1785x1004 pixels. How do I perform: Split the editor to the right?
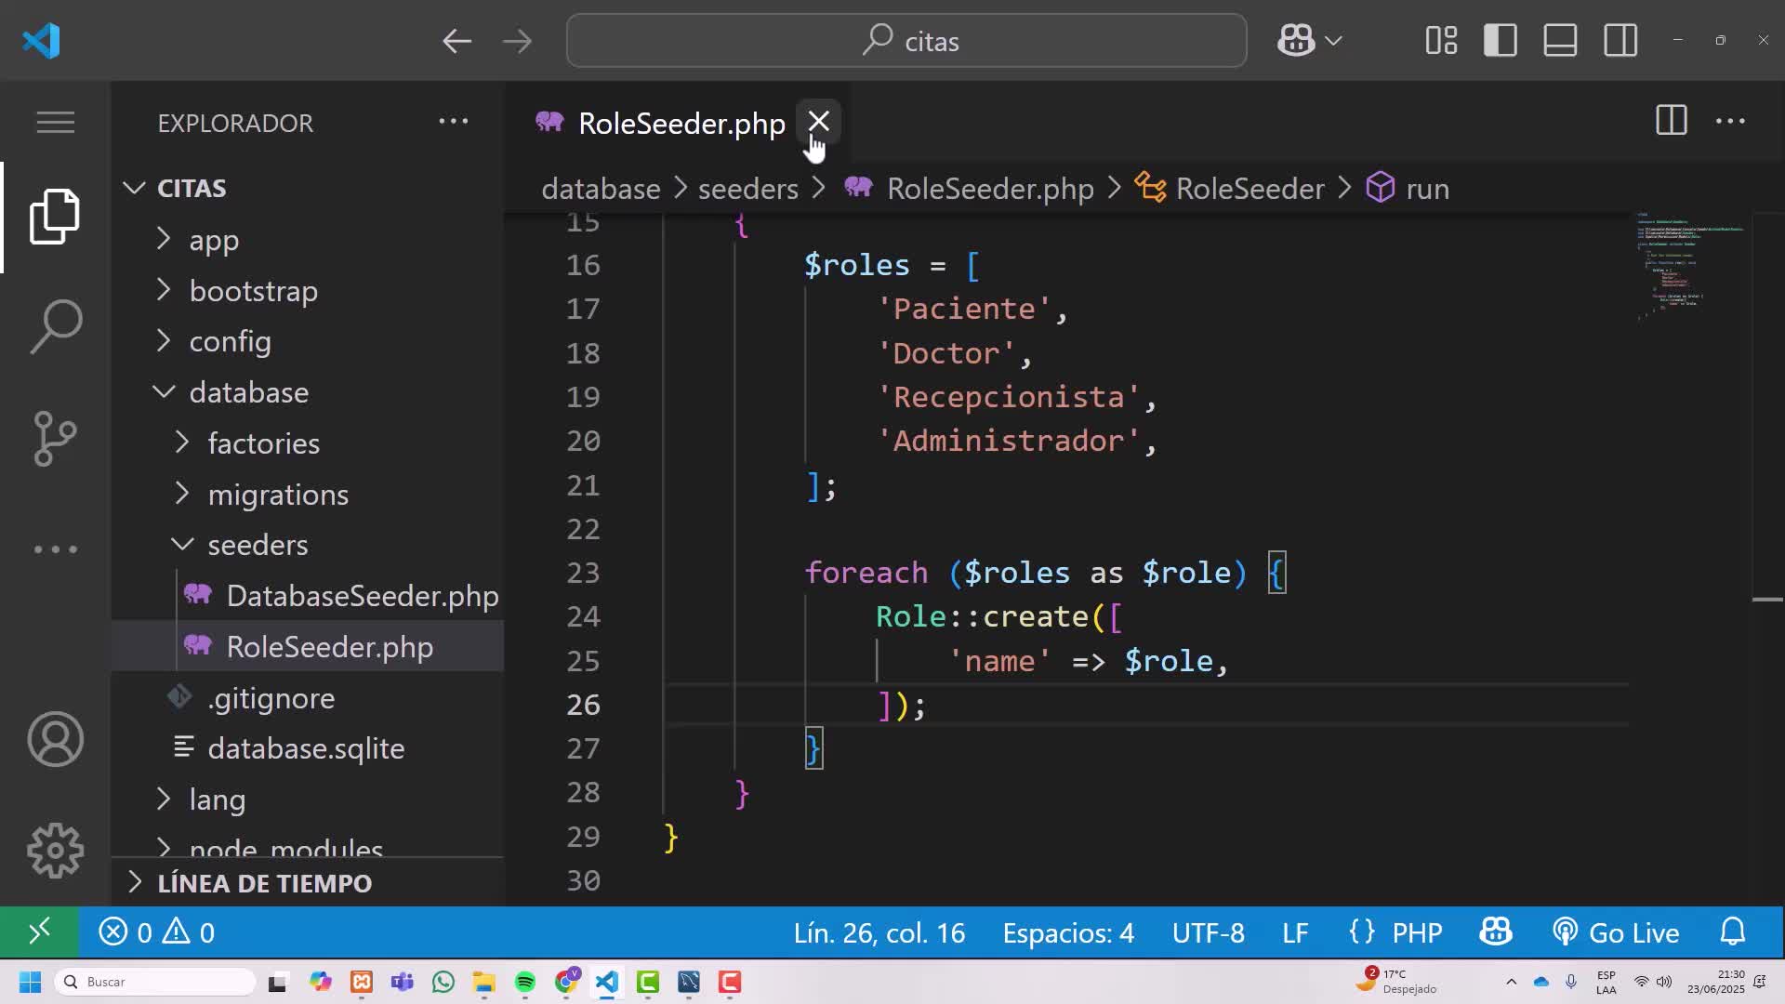click(1671, 121)
